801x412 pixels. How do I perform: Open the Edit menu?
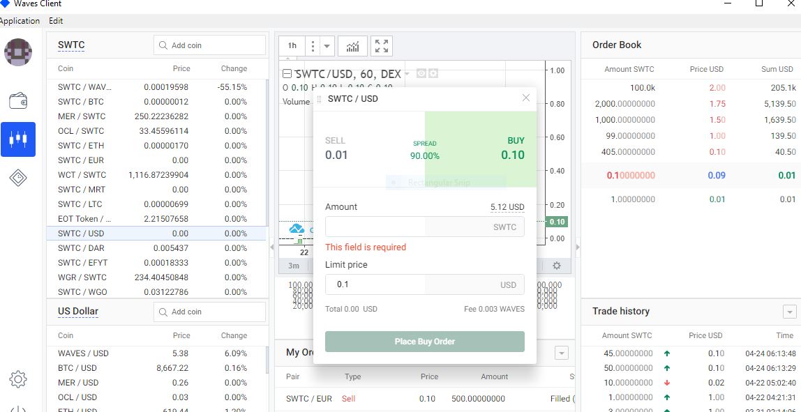click(x=57, y=21)
